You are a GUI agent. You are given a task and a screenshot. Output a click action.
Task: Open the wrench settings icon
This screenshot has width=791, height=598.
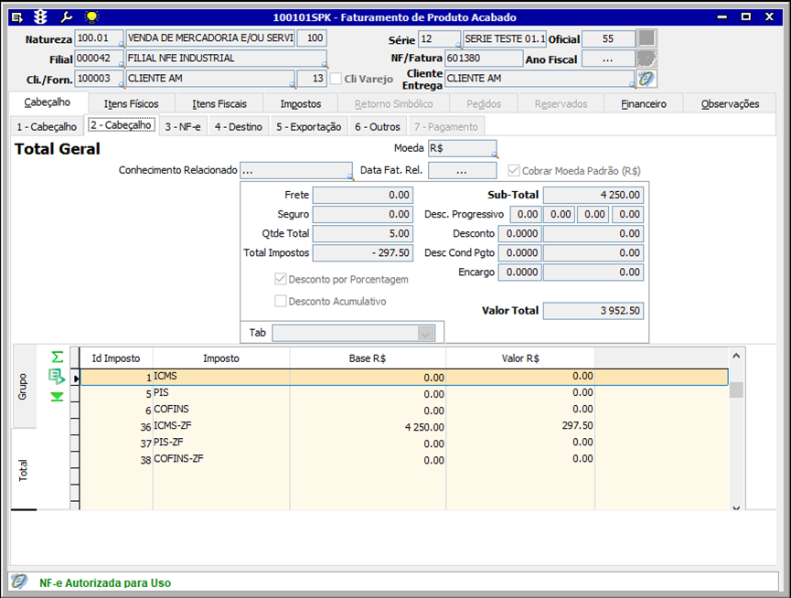tap(65, 17)
